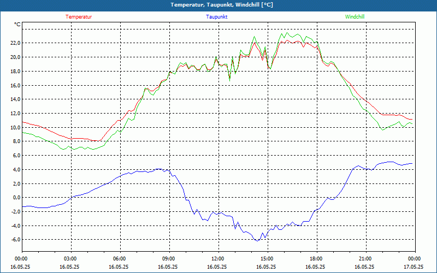Click the 18:00 time label on the x-axis
The width and height of the screenshot is (437, 273).
(317, 259)
